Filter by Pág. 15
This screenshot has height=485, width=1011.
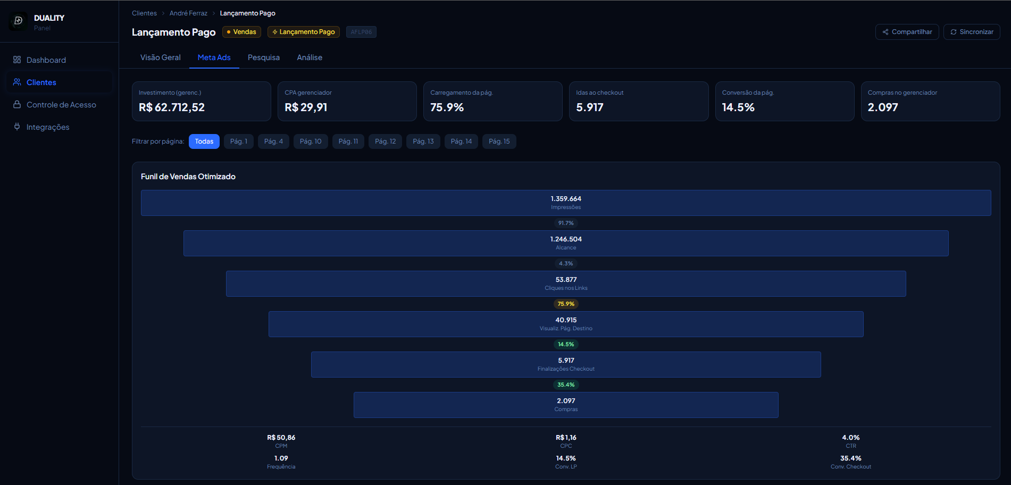click(x=499, y=141)
